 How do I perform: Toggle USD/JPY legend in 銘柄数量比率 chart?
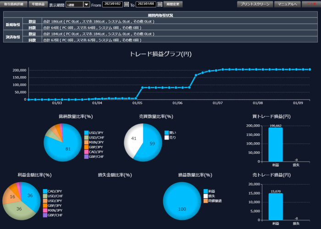click(86, 133)
